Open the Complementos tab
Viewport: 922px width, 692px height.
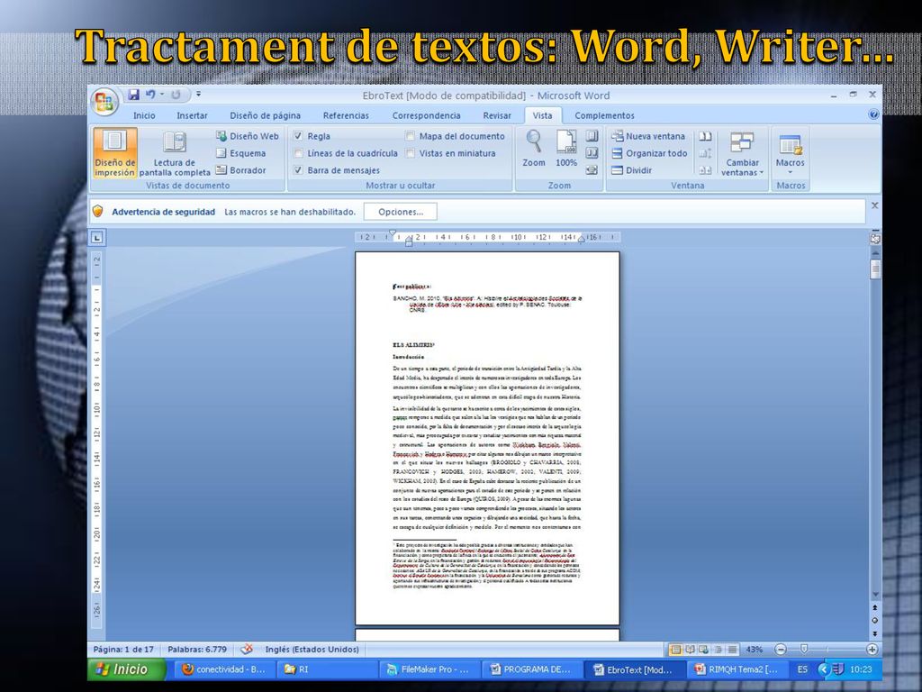(604, 115)
